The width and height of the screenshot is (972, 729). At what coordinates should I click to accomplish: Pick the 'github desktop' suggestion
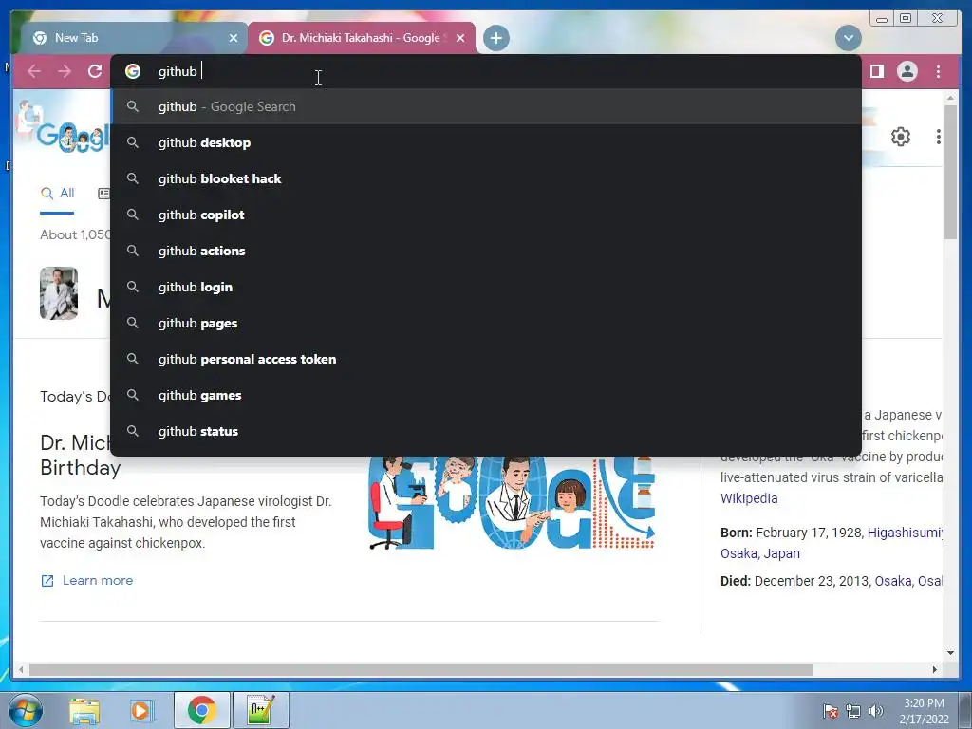pyautogui.click(x=487, y=142)
